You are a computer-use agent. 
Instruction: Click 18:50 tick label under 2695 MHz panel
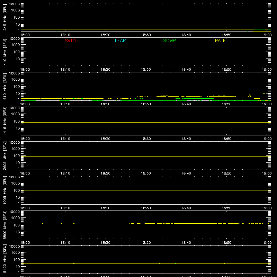[x=226, y=173]
